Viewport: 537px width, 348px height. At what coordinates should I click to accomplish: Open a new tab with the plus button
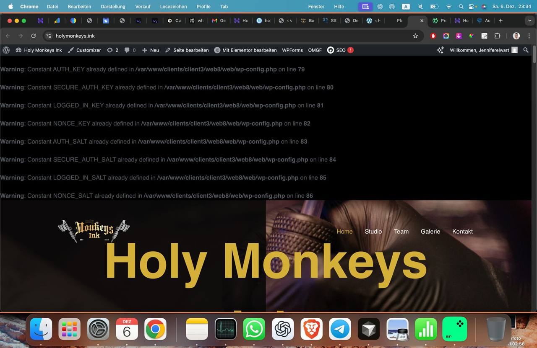pyautogui.click(x=501, y=21)
